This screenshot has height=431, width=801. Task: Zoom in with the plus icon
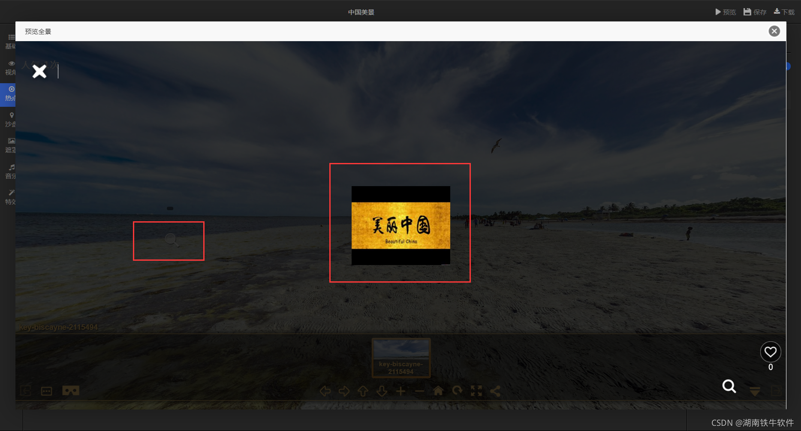[x=400, y=391]
